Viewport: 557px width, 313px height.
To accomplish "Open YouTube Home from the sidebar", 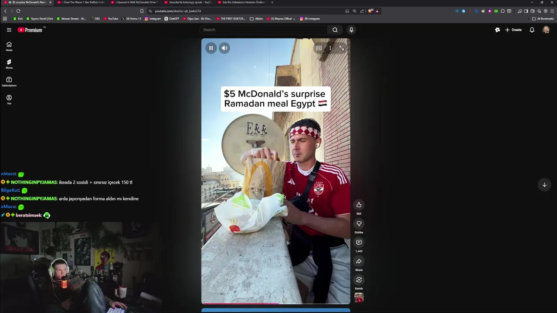I will (x=9, y=46).
